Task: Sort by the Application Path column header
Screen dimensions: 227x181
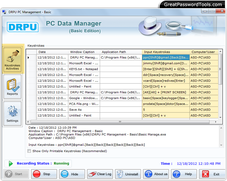Action: pyautogui.click(x=121, y=52)
